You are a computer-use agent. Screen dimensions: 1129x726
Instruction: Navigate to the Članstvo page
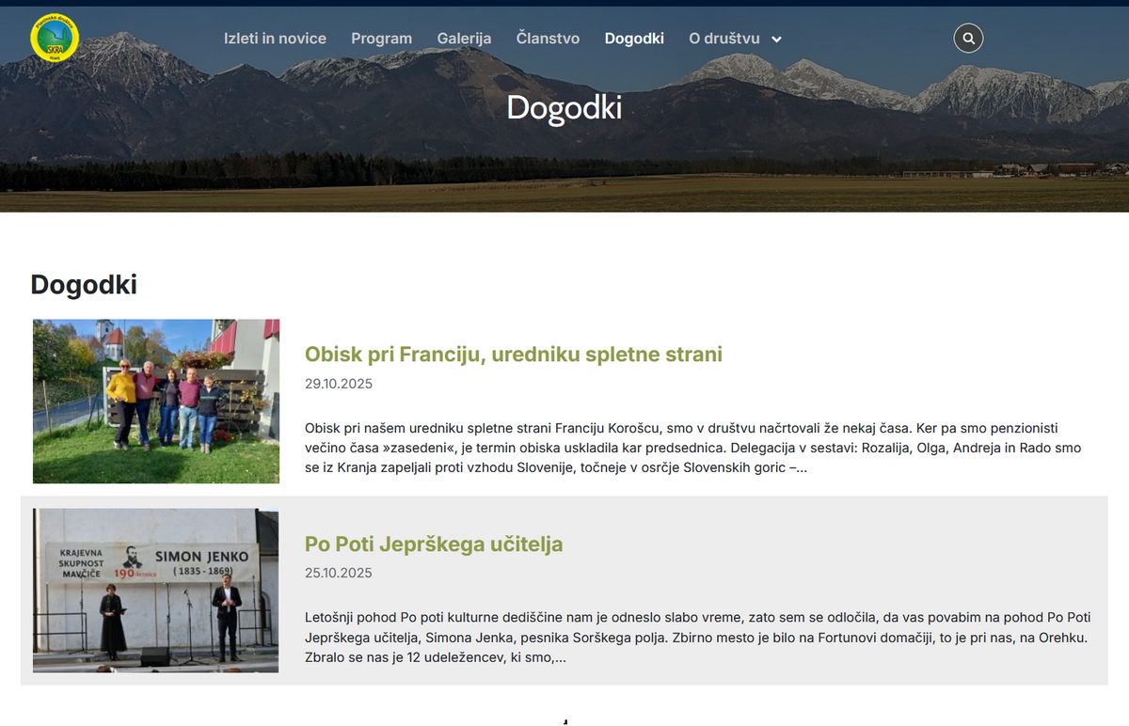click(548, 39)
